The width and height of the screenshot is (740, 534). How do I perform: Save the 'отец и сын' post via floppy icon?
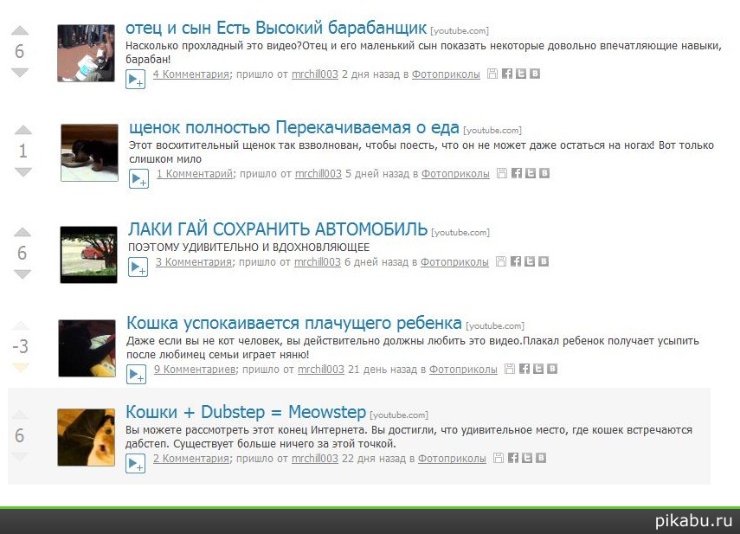point(492,74)
